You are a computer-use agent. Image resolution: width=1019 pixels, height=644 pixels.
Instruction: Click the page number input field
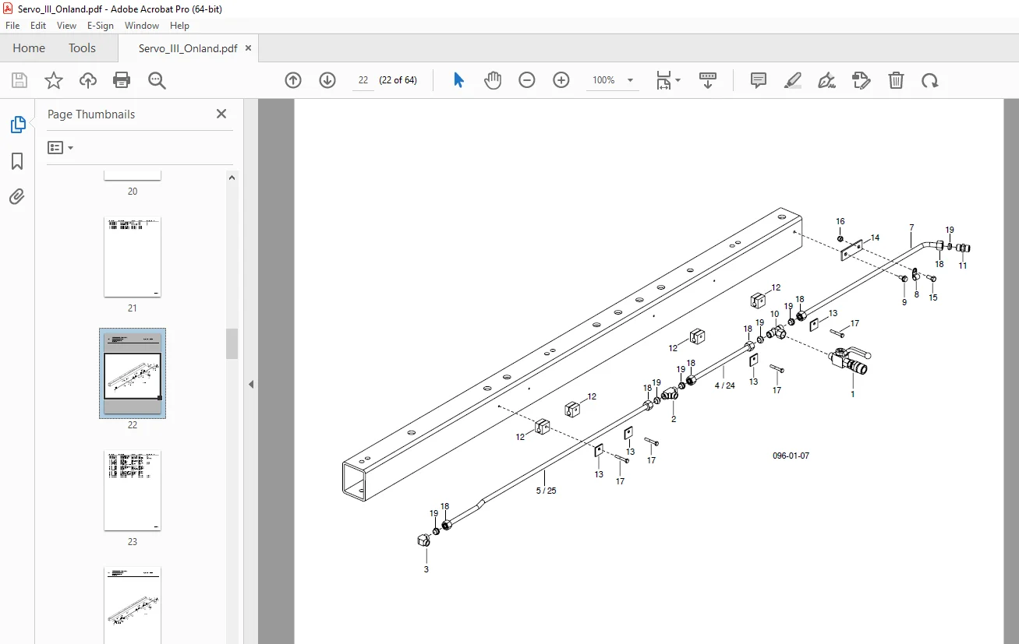363,80
